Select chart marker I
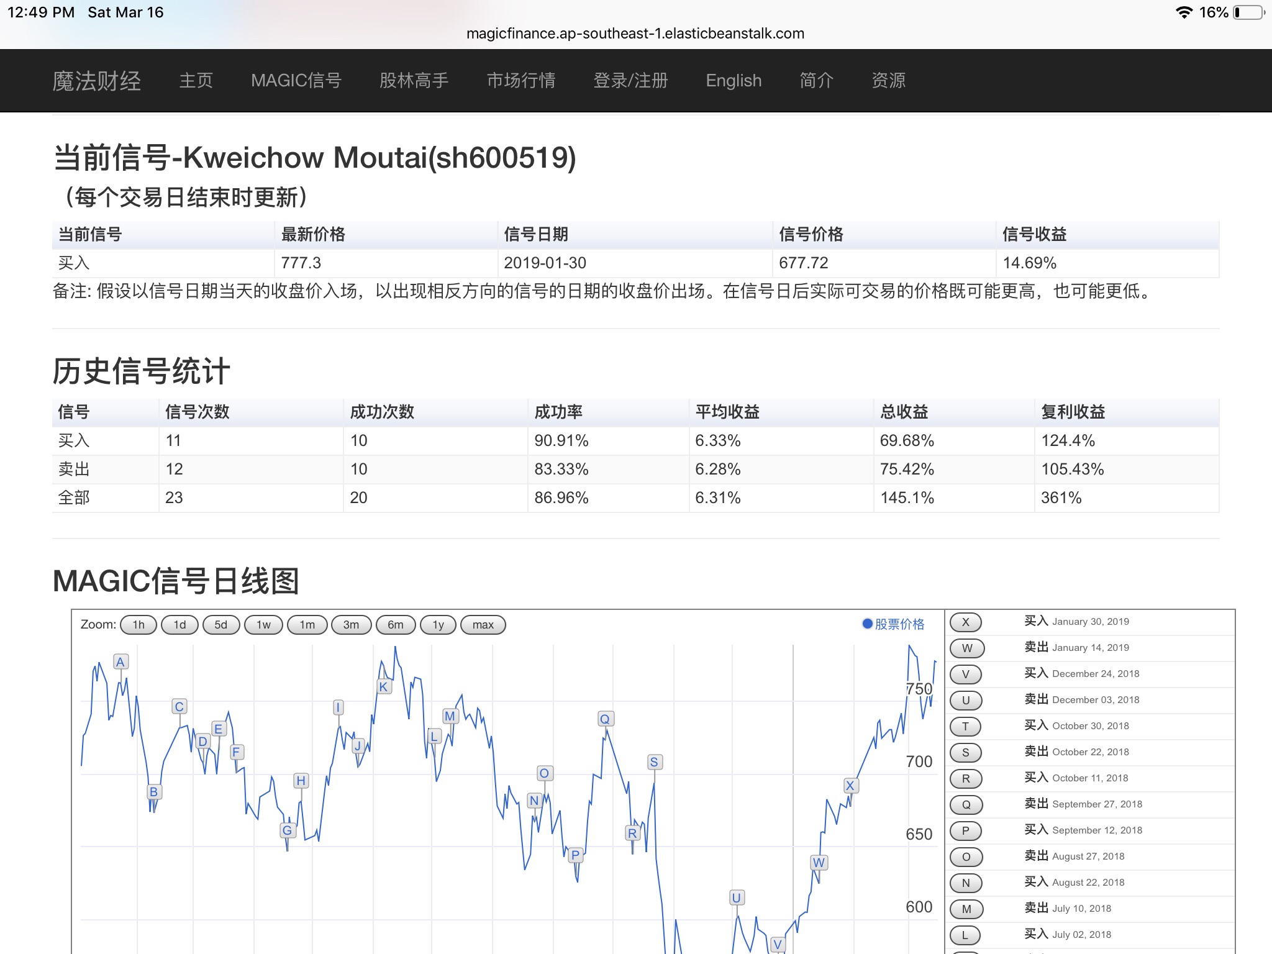The height and width of the screenshot is (954, 1272). 338,707
